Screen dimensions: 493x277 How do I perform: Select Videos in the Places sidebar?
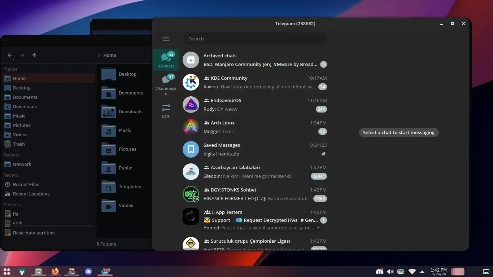(49, 135)
